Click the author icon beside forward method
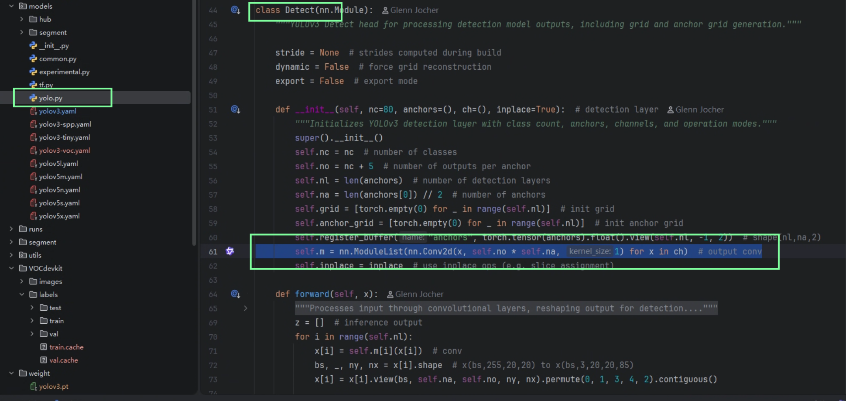The height and width of the screenshot is (401, 846). (390, 295)
